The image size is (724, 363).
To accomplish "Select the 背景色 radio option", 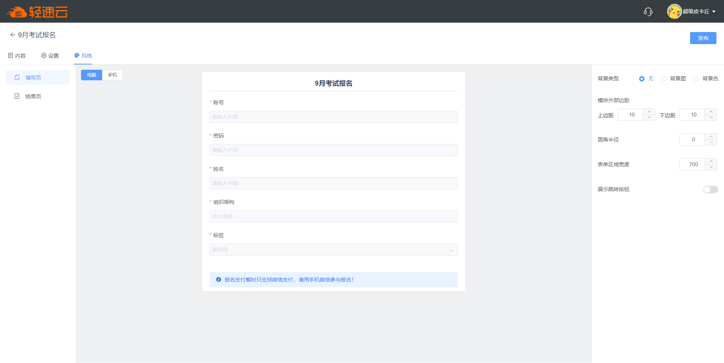I will point(696,79).
